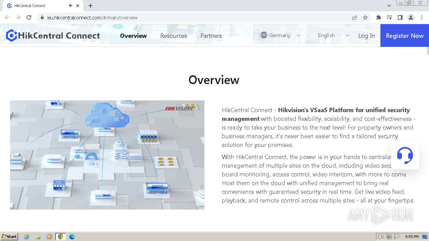Screen dimensions: 429x241
Task: Launch Internet Explorer from the taskbar
Action: [26, 237]
